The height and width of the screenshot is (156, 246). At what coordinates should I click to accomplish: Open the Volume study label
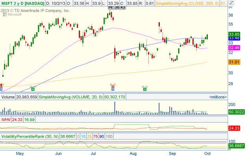click(8, 97)
